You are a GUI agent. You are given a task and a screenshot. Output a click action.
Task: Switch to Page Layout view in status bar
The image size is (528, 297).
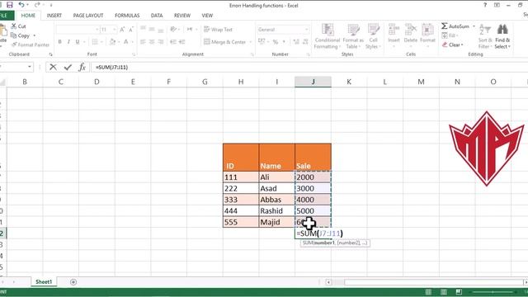pos(444,292)
